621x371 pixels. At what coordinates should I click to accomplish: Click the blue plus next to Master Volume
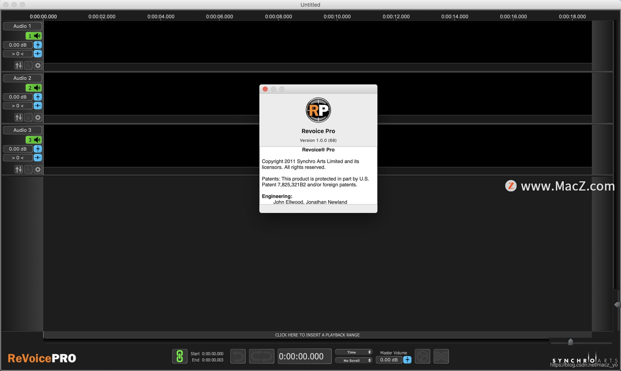click(407, 360)
